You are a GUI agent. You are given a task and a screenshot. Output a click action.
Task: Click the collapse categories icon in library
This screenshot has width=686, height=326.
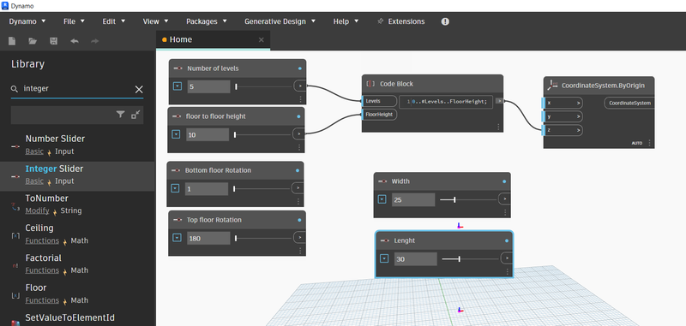[135, 115]
